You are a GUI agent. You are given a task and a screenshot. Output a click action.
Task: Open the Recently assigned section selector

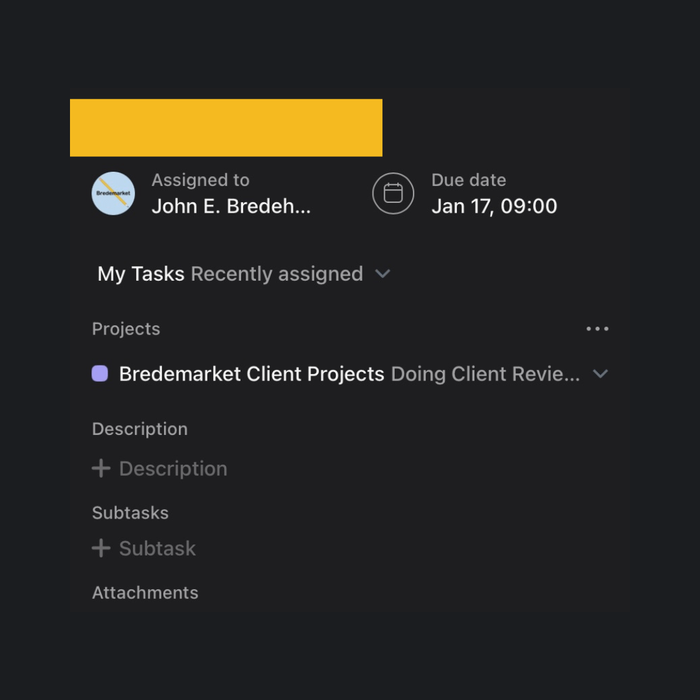click(x=277, y=274)
